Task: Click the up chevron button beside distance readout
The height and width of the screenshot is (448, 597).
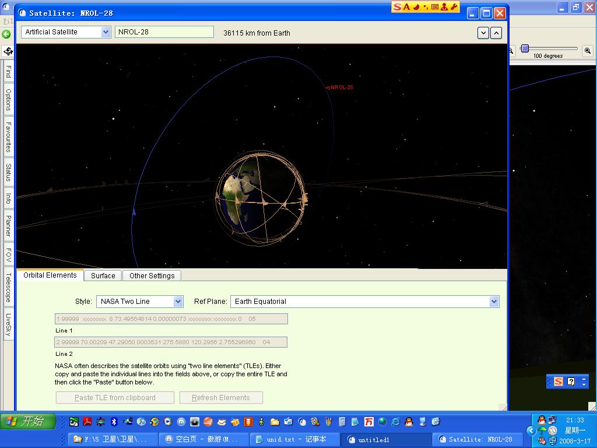Action: [x=496, y=33]
